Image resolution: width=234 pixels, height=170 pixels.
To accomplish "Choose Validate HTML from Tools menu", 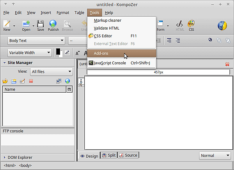I will click(122, 28).
